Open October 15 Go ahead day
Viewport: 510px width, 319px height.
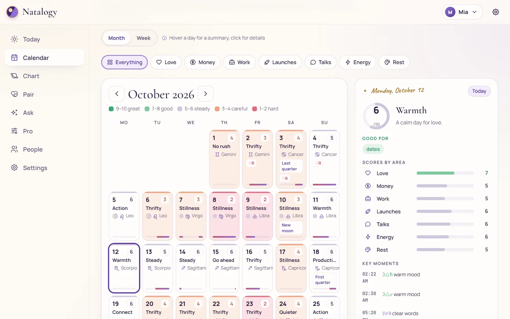pyautogui.click(x=224, y=268)
